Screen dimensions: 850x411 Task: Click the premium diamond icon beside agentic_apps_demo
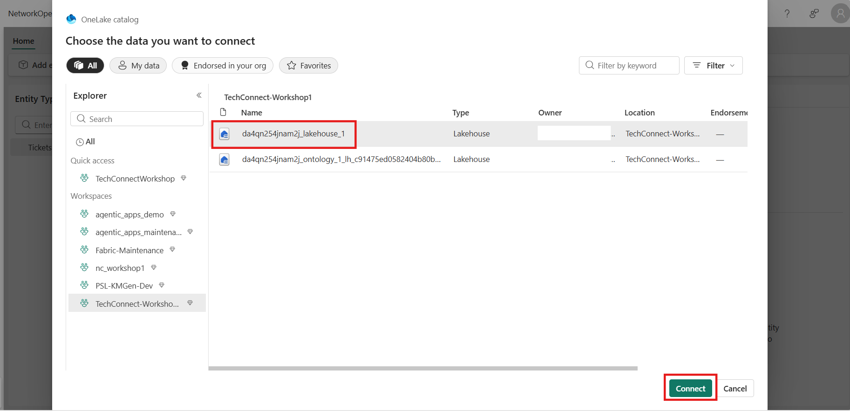[x=173, y=214]
